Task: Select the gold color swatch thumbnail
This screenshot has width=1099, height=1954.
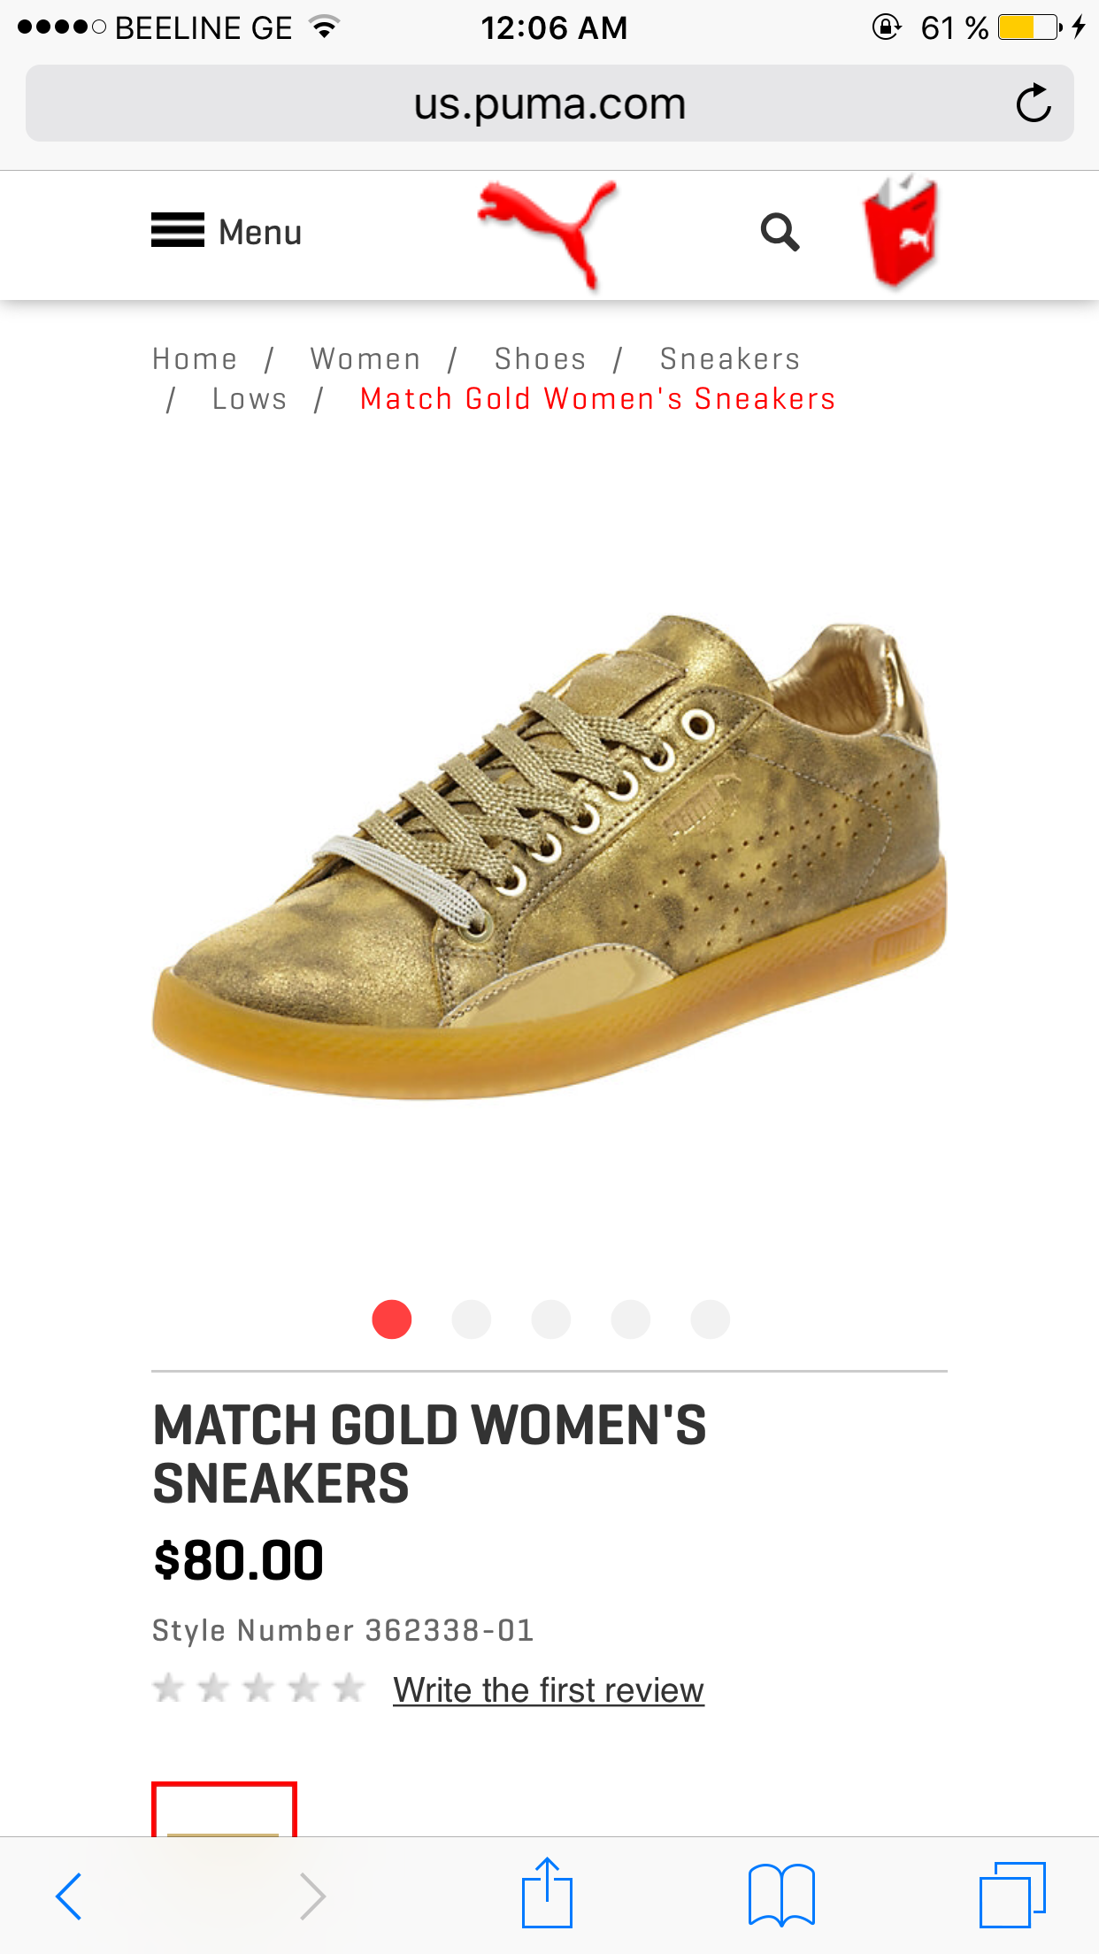Action: tap(224, 1809)
